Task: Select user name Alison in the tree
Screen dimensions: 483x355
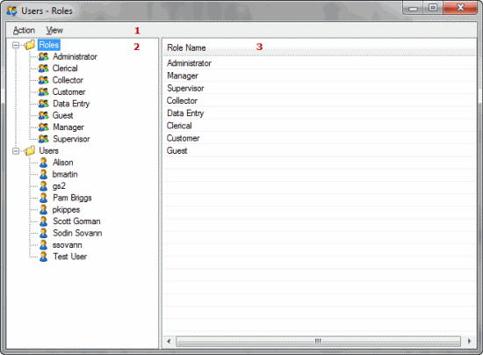Action: pos(63,163)
